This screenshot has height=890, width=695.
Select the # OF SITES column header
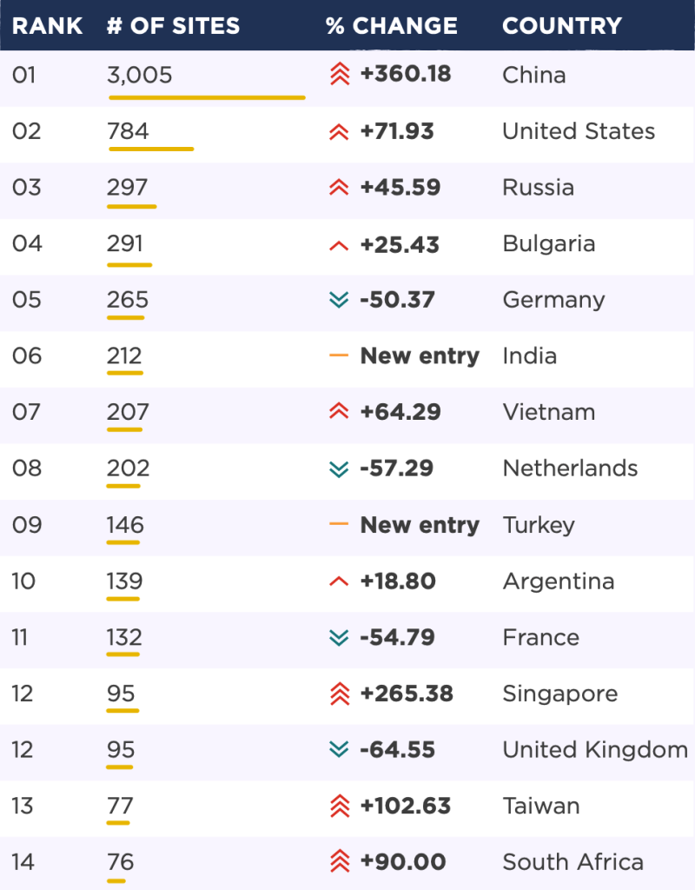pos(174,26)
